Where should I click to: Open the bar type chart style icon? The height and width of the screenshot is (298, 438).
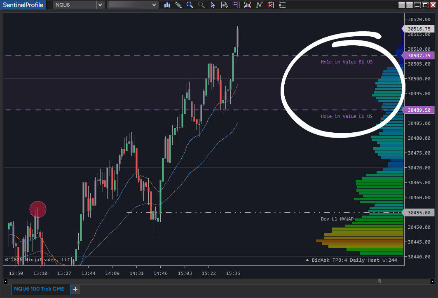(167, 5)
